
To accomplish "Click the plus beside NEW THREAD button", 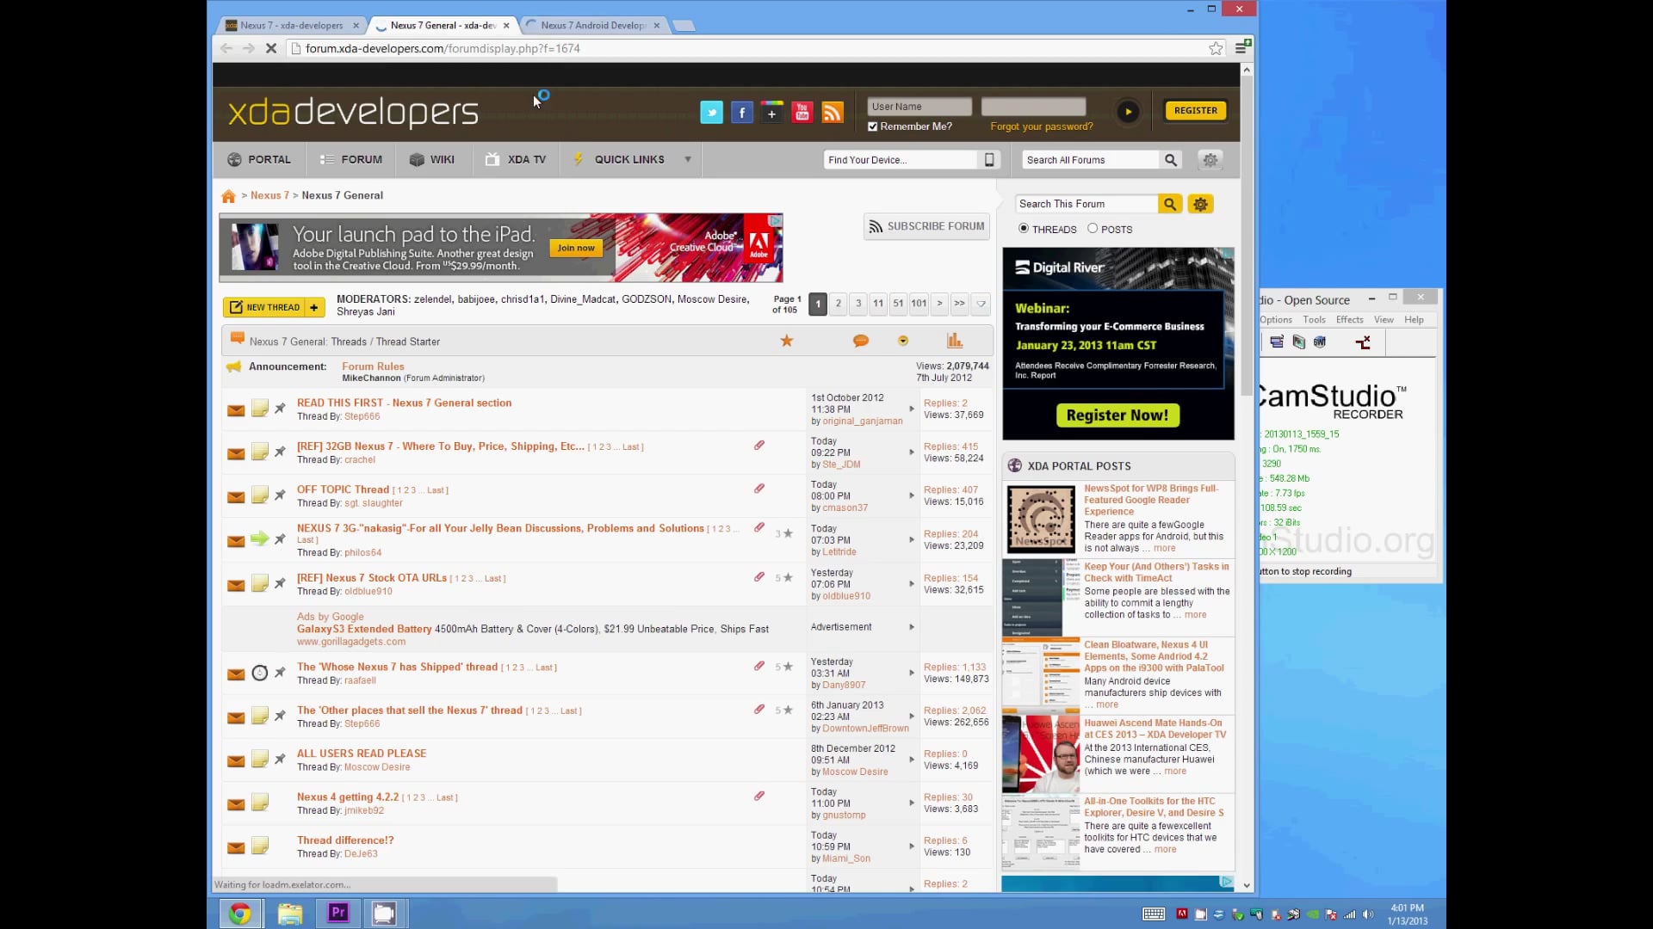I will [x=314, y=307].
